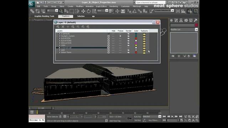Click the Play Animation button
Image resolution: width=228 pixels, height=128 pixels.
[x=172, y=117]
